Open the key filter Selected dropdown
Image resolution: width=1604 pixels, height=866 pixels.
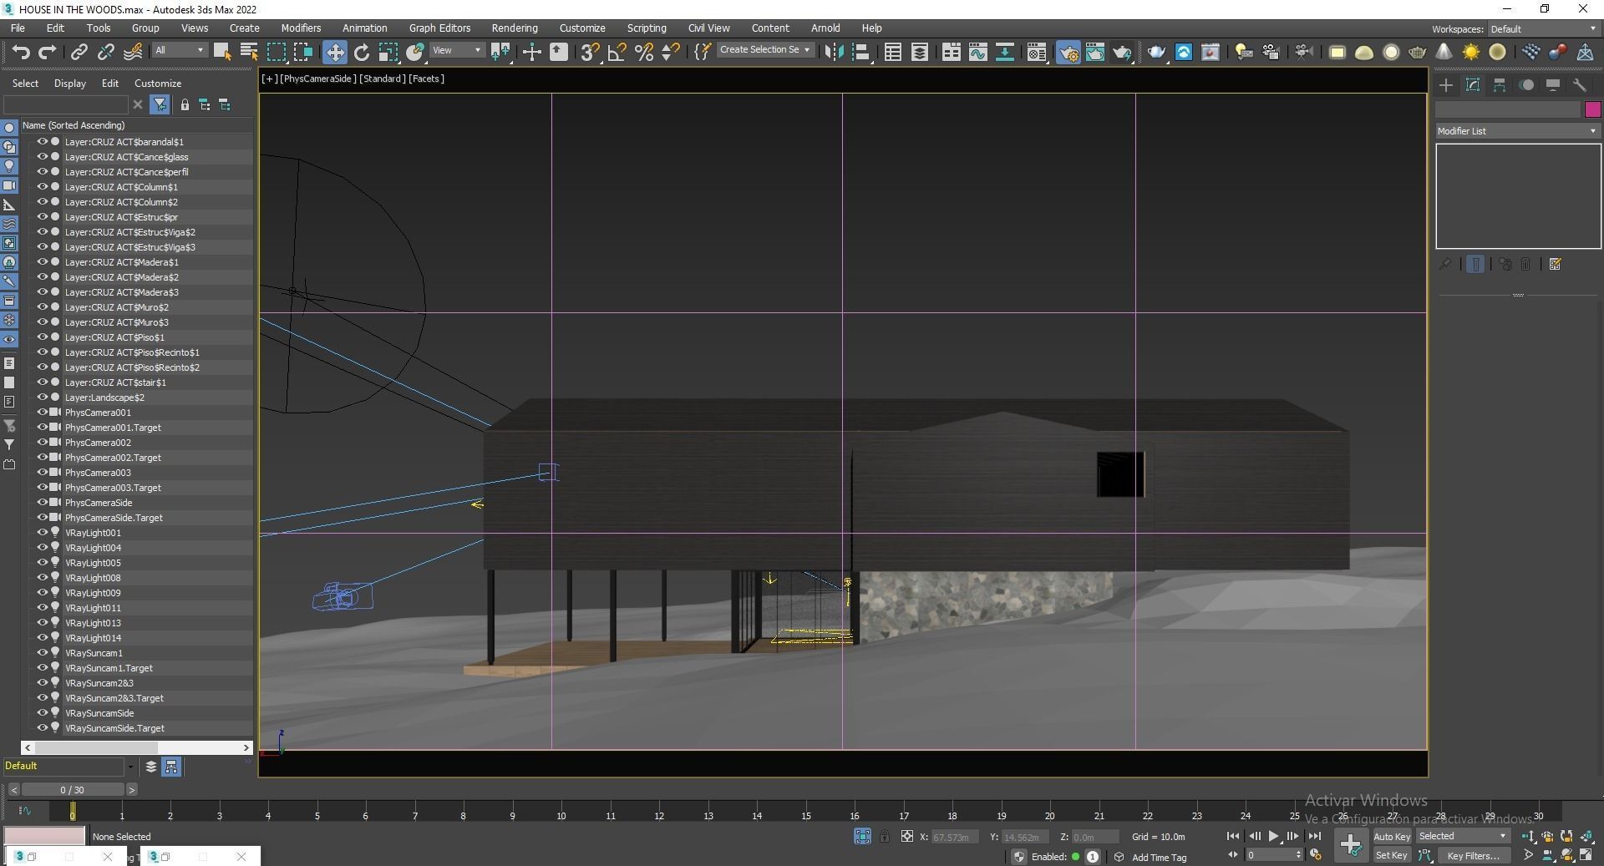(1463, 836)
